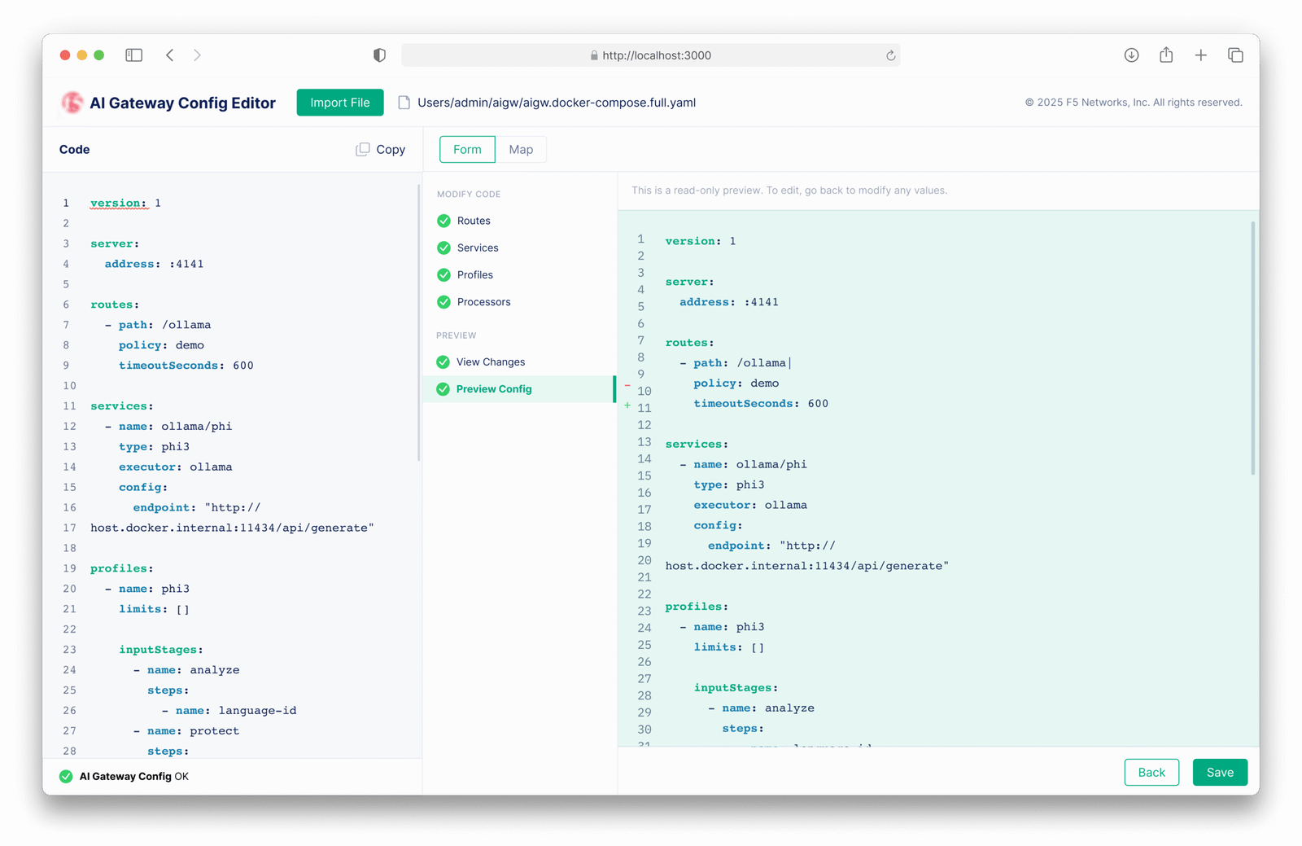
Task: Show tab overview icon
Action: [x=1235, y=55]
